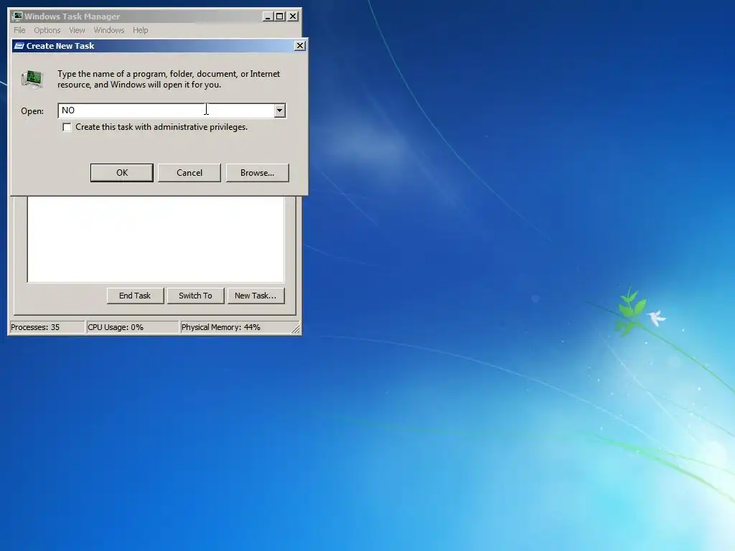Viewport: 735px width, 551px height.
Task: Click the New Task... button
Action: (256, 296)
